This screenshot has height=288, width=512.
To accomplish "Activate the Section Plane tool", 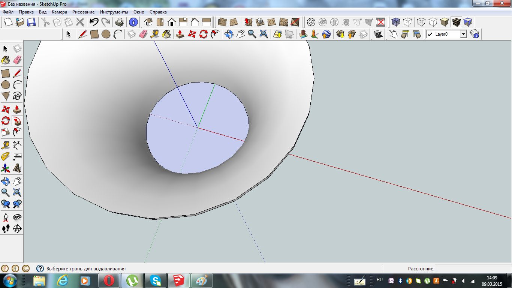I will [x=17, y=228].
